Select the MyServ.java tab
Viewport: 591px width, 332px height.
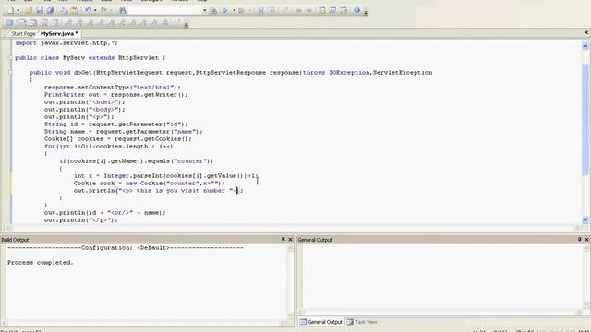coord(59,33)
